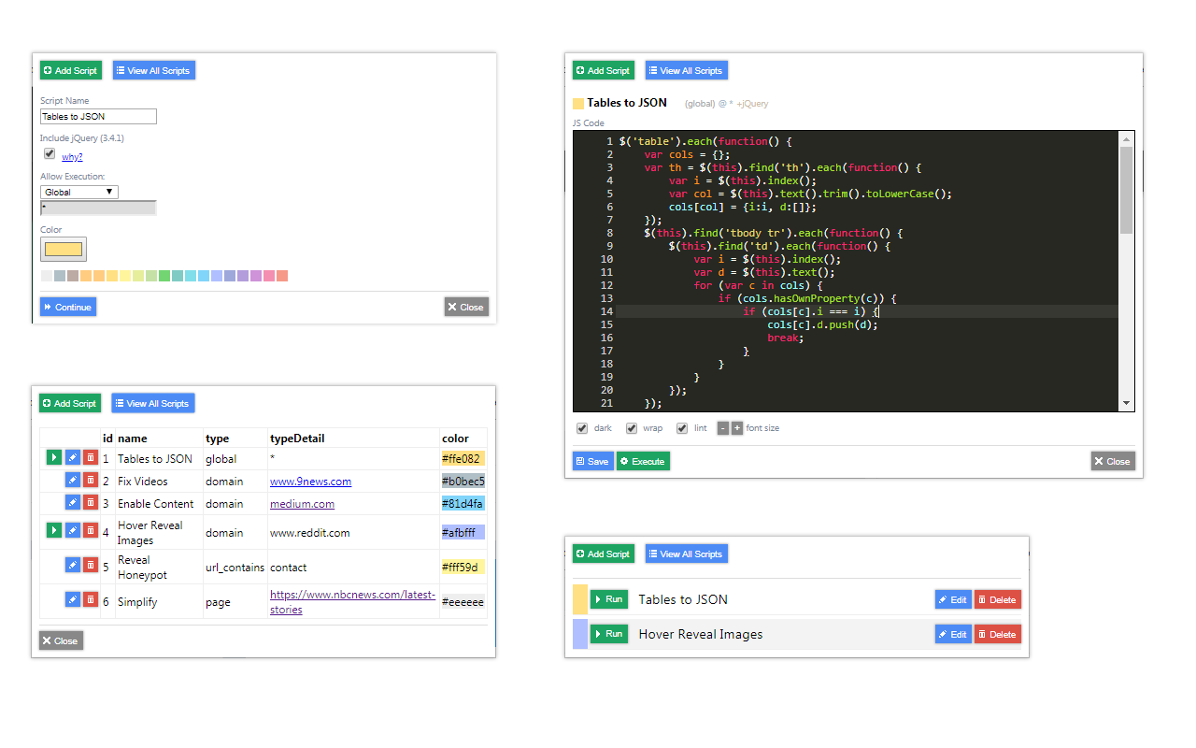
Task: Run the Tables to JSON script in the table
Action: 54,457
